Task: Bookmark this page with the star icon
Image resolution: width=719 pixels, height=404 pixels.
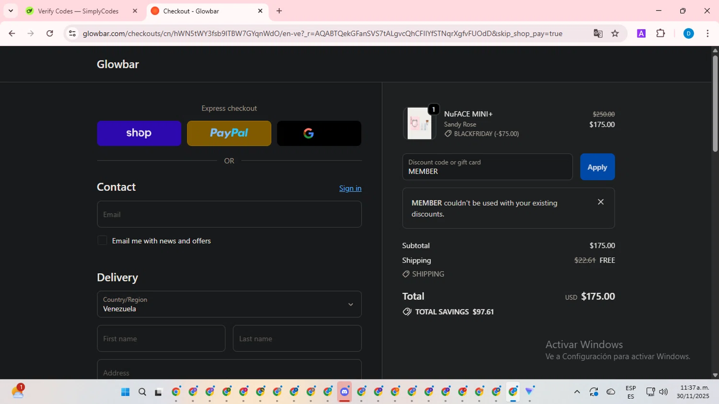Action: pyautogui.click(x=615, y=34)
